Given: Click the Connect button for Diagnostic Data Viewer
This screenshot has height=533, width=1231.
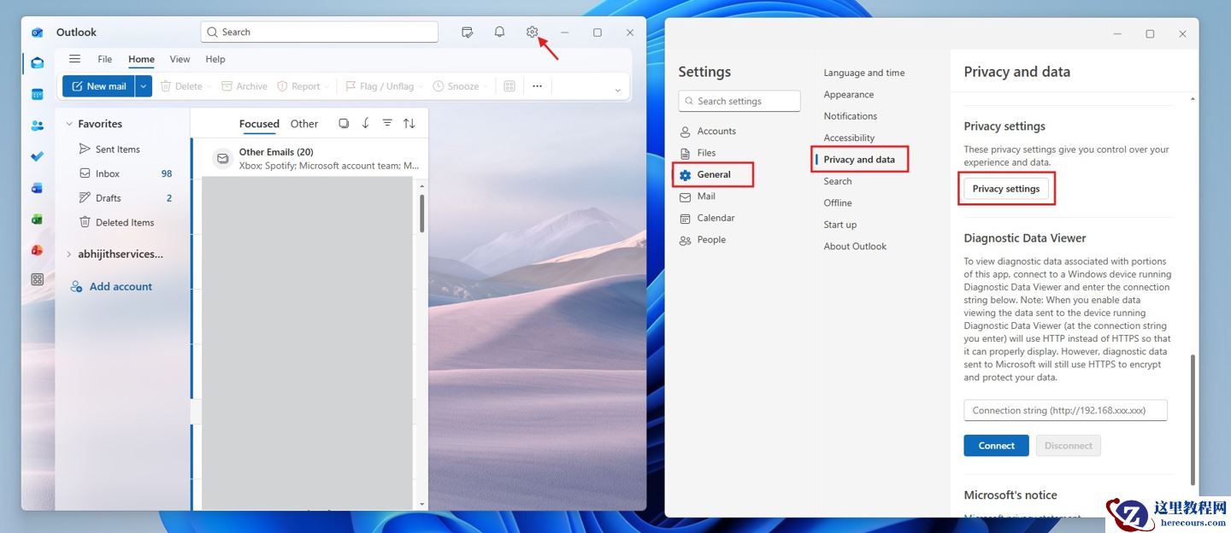Looking at the screenshot, I should point(995,445).
